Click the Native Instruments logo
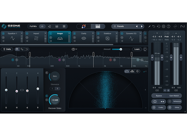 183,26
